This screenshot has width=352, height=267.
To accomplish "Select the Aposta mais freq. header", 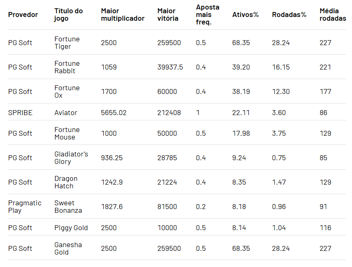I will pyautogui.click(x=208, y=14).
